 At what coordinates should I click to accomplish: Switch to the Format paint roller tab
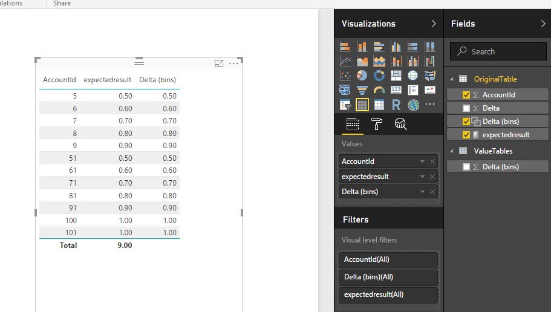tap(376, 124)
